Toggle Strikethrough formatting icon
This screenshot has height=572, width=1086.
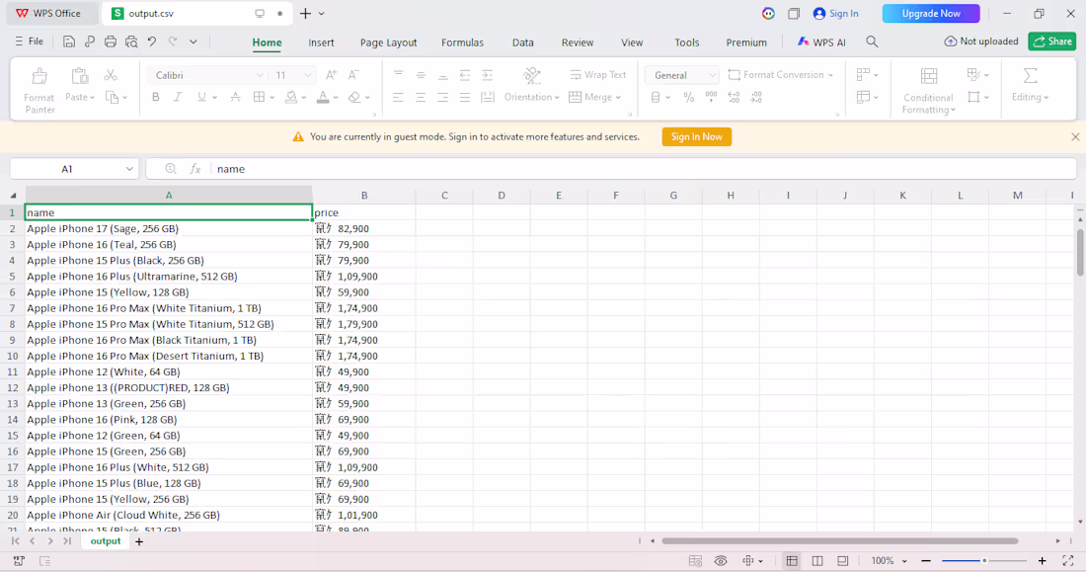pos(236,97)
